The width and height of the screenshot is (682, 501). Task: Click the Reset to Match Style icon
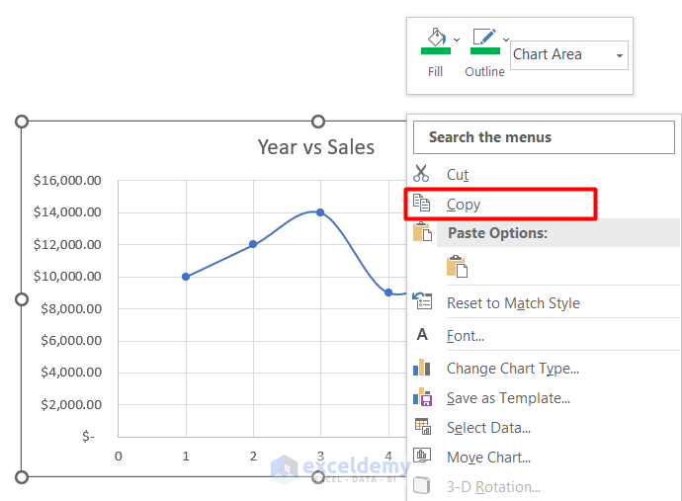click(x=422, y=302)
